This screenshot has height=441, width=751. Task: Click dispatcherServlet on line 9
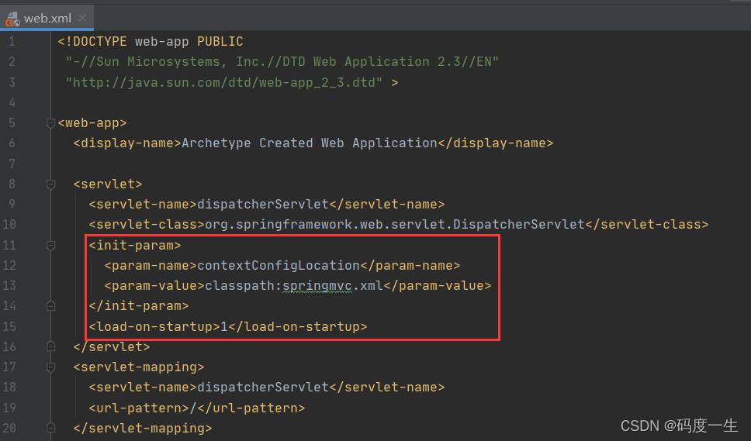click(263, 205)
